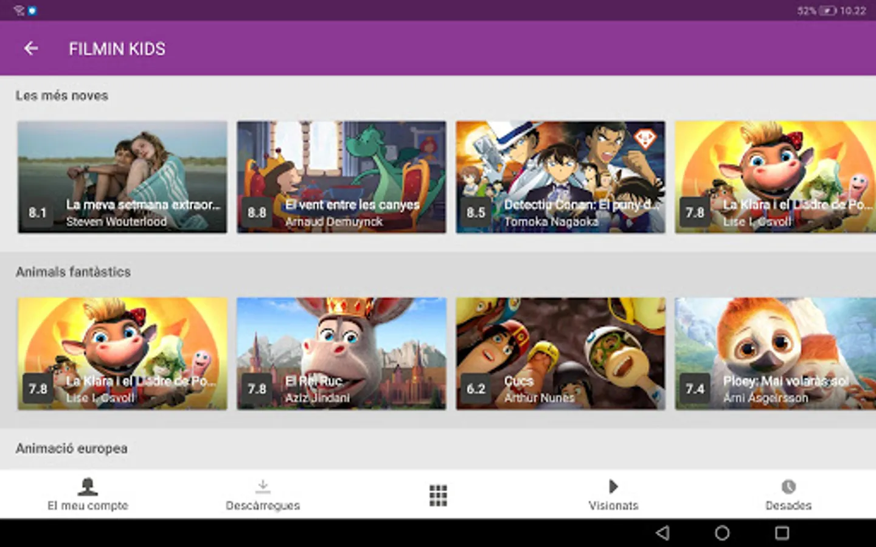
Task: Tap the 10:22 clock in status bar
Action: click(853, 10)
